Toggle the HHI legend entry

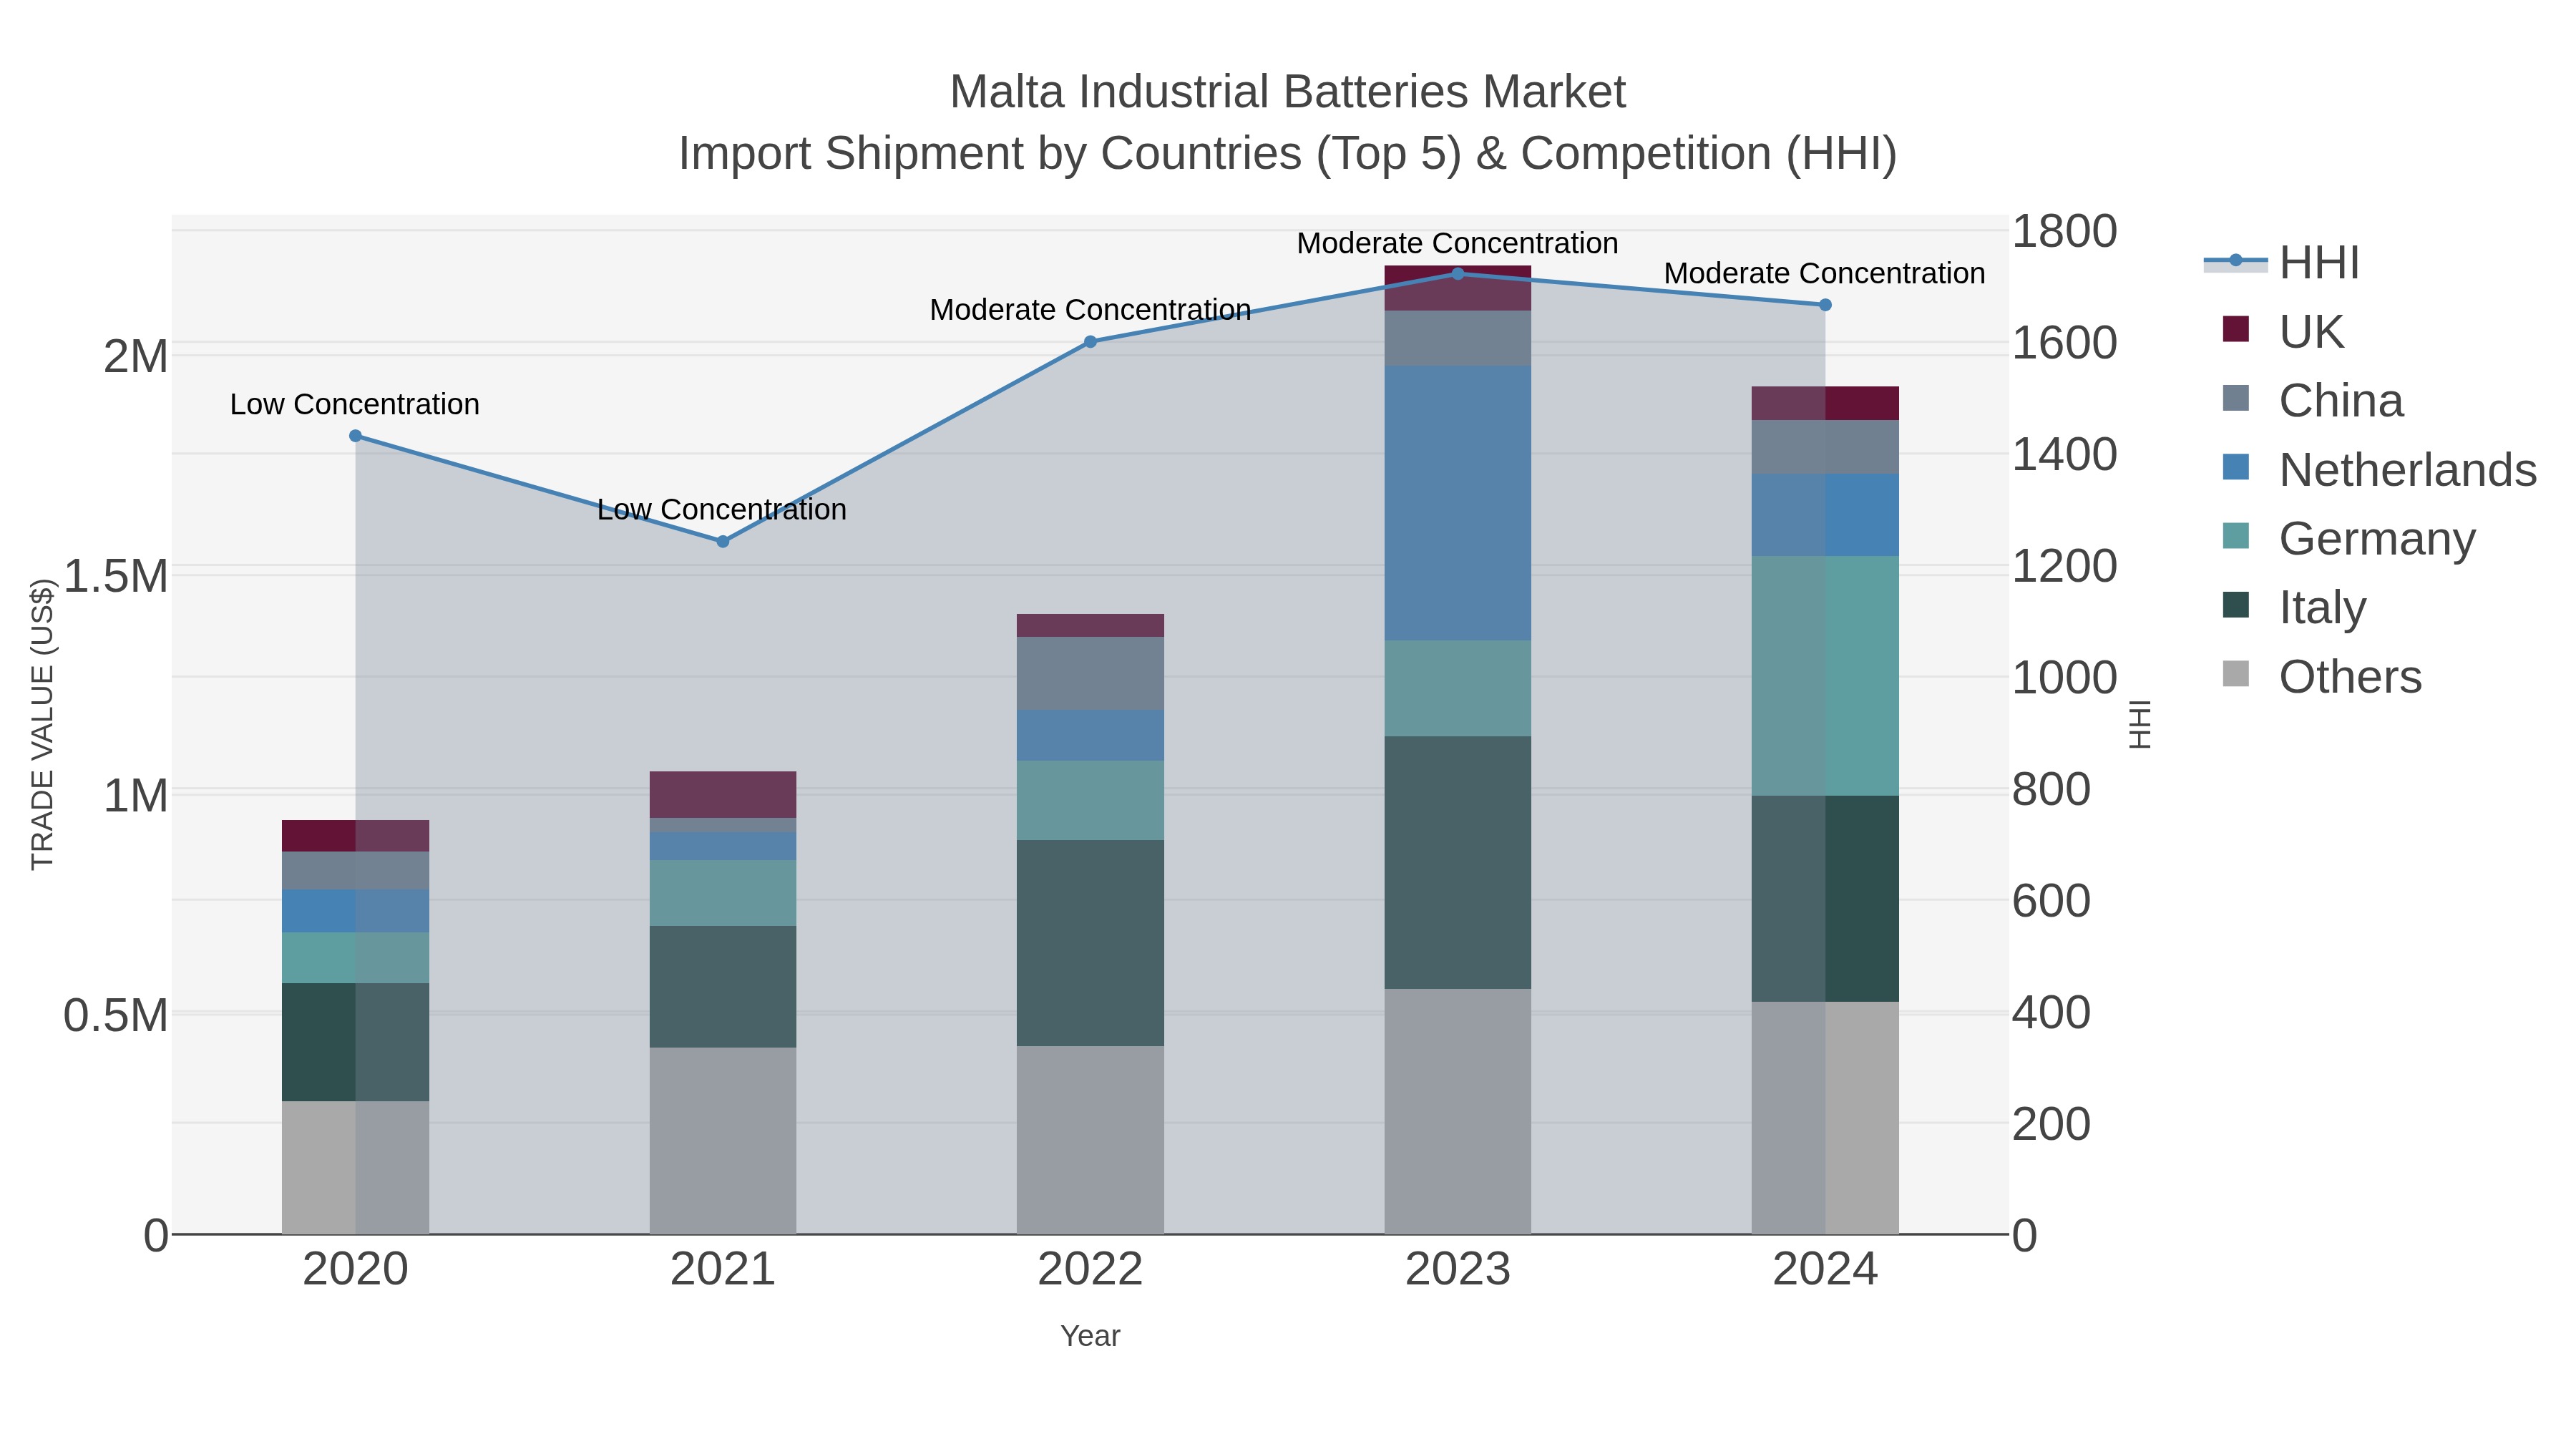[x=2281, y=262]
